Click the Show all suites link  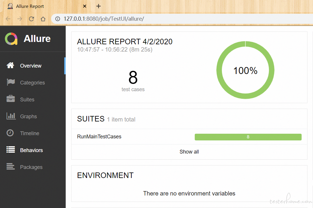tap(189, 152)
